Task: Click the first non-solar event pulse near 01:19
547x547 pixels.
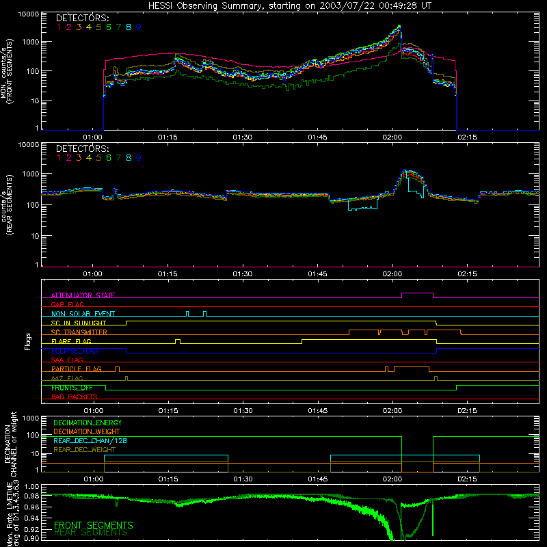Action: tap(187, 314)
